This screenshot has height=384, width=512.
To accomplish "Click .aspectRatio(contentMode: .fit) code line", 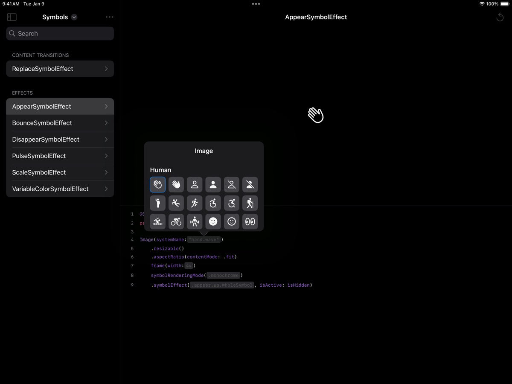I will coord(194,257).
